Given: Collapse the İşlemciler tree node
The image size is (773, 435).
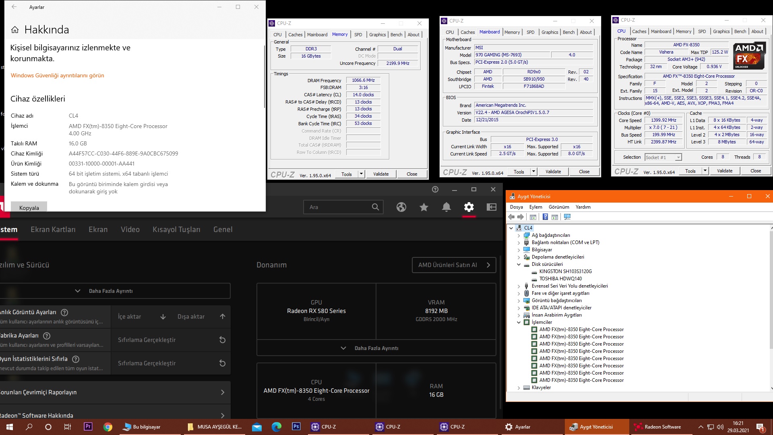Looking at the screenshot, I should (x=519, y=323).
